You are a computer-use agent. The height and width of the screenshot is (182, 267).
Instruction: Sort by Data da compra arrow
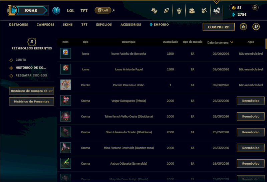(232, 42)
